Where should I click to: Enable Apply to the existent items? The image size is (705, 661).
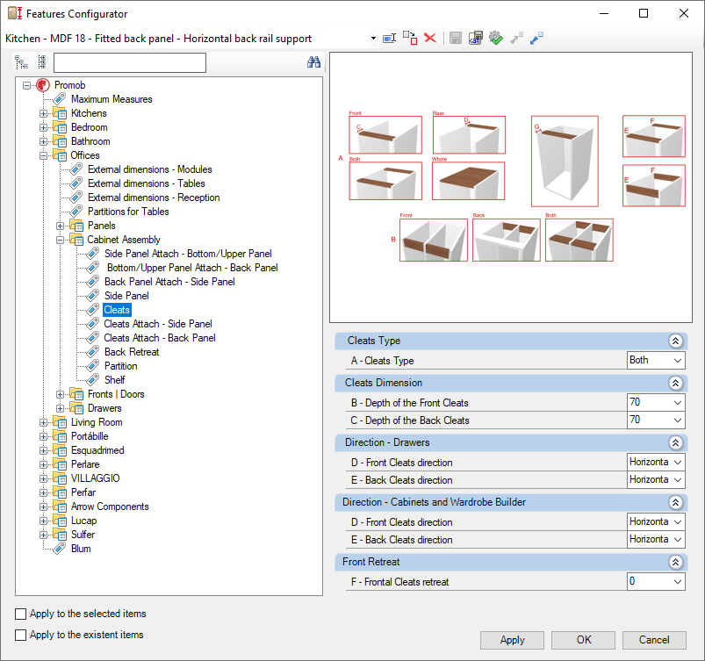pyautogui.click(x=21, y=635)
